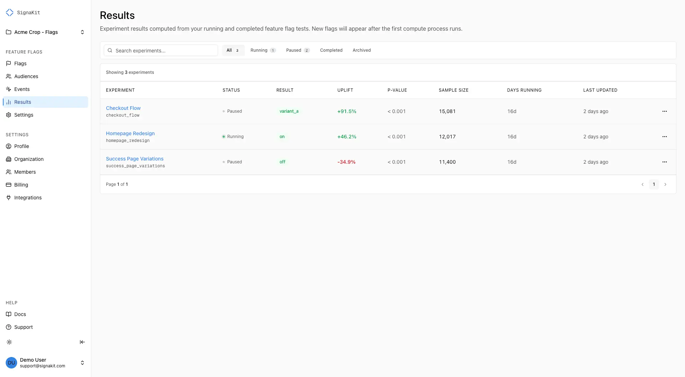Image resolution: width=685 pixels, height=377 pixels.
Task: Click the Paused status of Checkout Flow
Action: pyautogui.click(x=232, y=111)
